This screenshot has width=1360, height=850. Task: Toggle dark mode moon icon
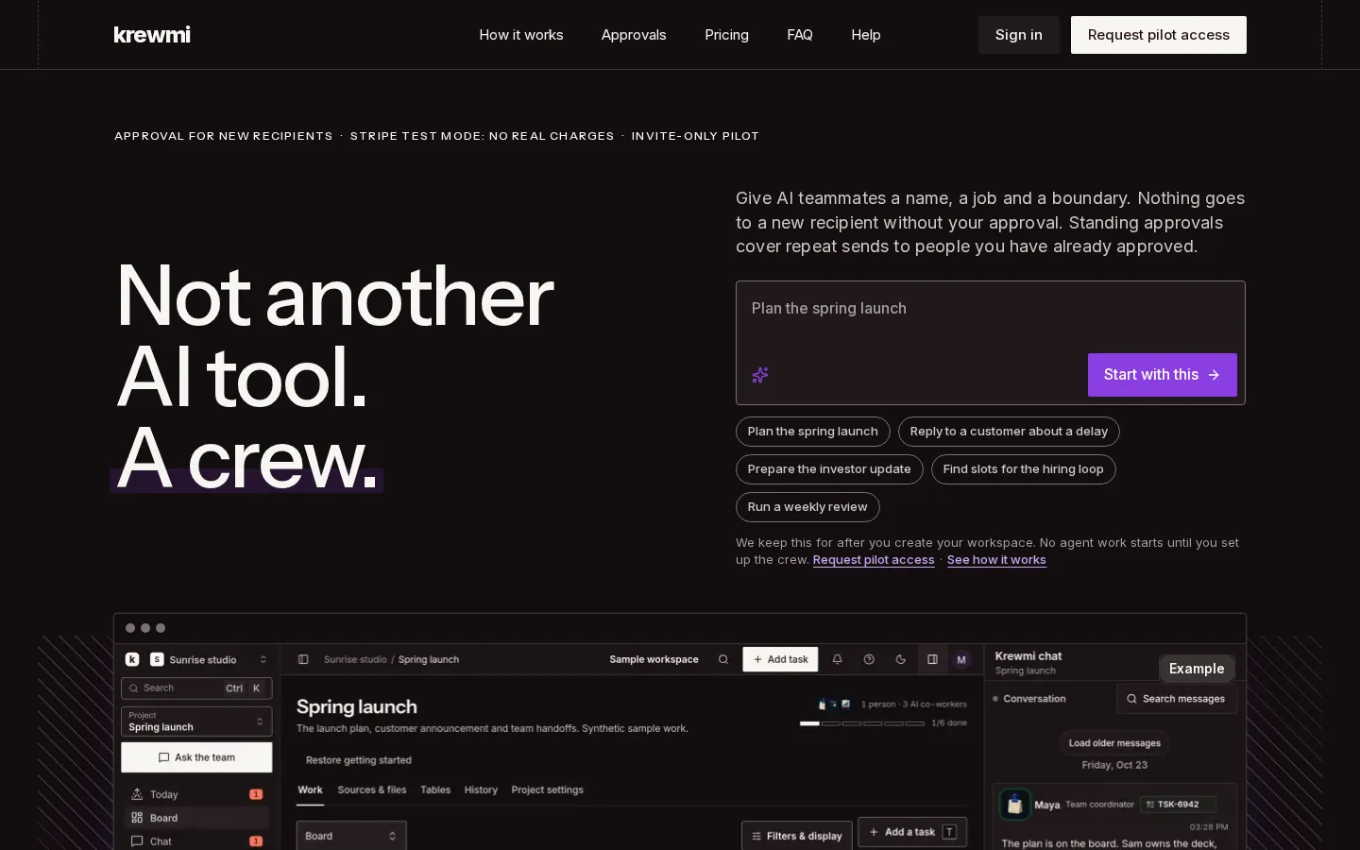900,659
